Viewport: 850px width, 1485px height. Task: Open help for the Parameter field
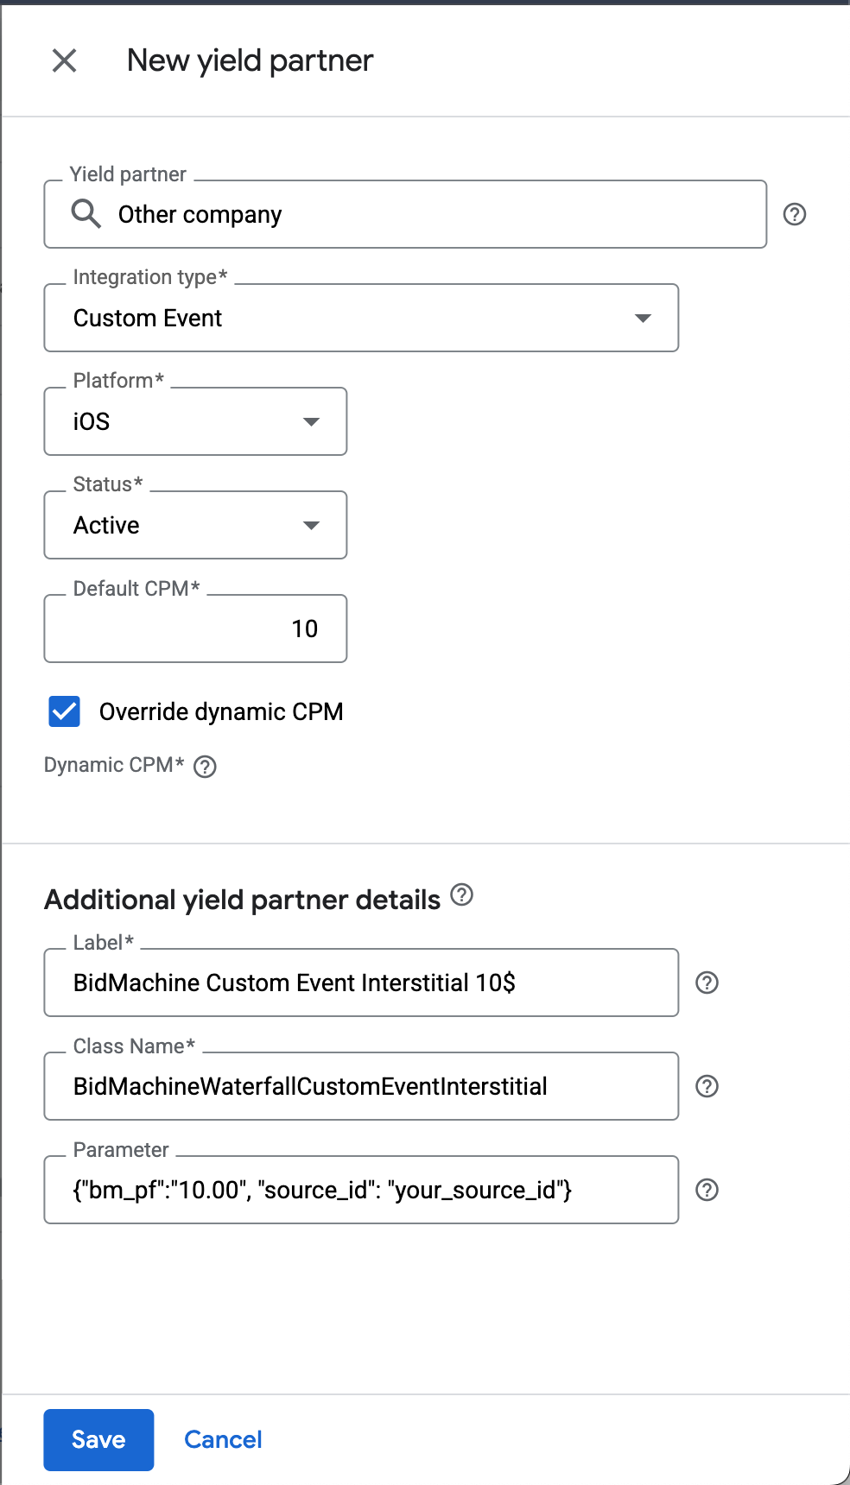(x=707, y=1190)
